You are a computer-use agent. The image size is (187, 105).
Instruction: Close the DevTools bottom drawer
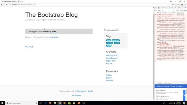pyautogui.click(x=185, y=83)
